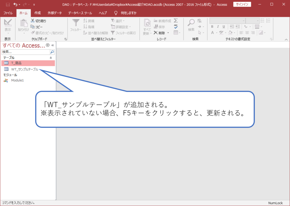Sort ascending with 昇順
Screen dimensions: 290x206
89,21
